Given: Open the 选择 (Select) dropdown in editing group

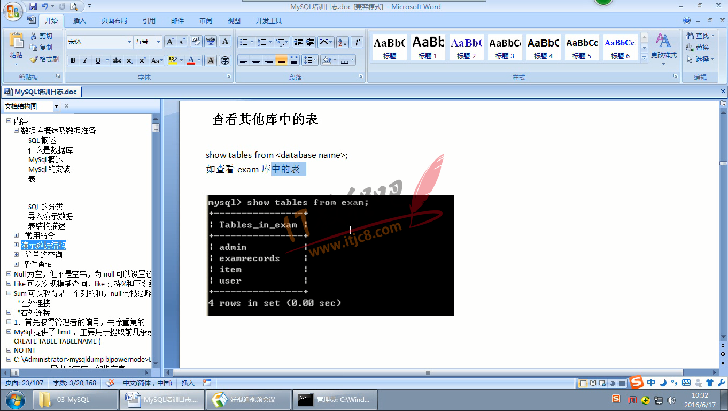Looking at the screenshot, I should 701,59.
